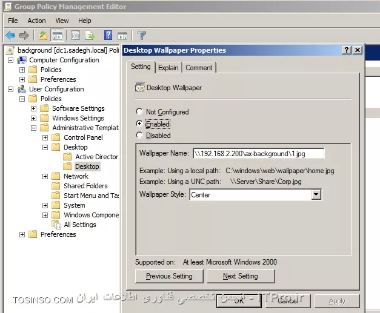Select the Setting tab
The height and width of the screenshot is (313, 380).
click(141, 67)
